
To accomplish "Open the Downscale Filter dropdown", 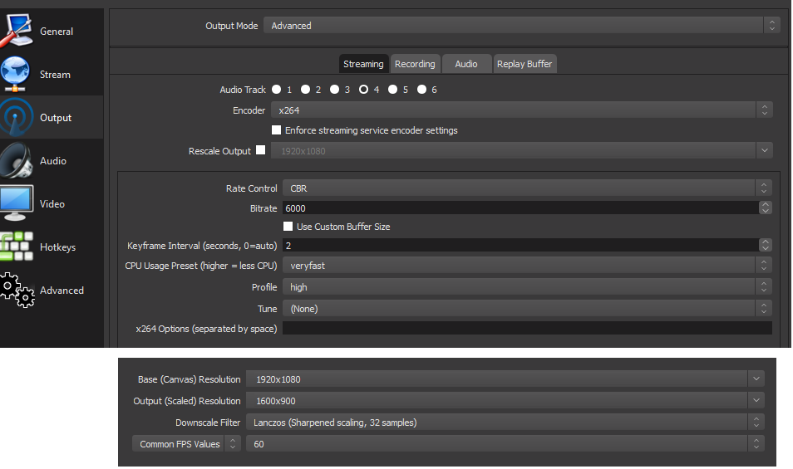I will 505,422.
